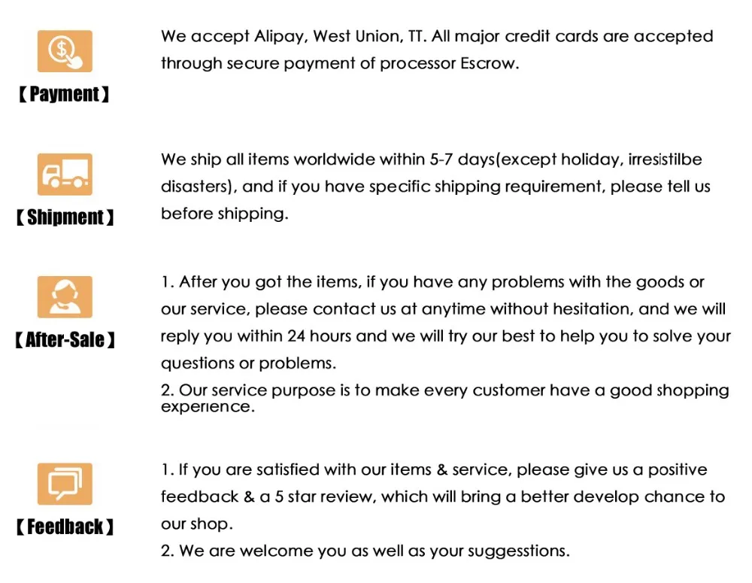Click the first After-Sale point about problems with goods
Screen dimensions: 752x583
[432, 283]
